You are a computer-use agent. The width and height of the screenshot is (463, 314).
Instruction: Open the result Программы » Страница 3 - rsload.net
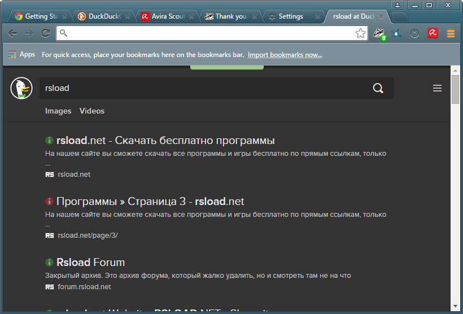(x=150, y=201)
